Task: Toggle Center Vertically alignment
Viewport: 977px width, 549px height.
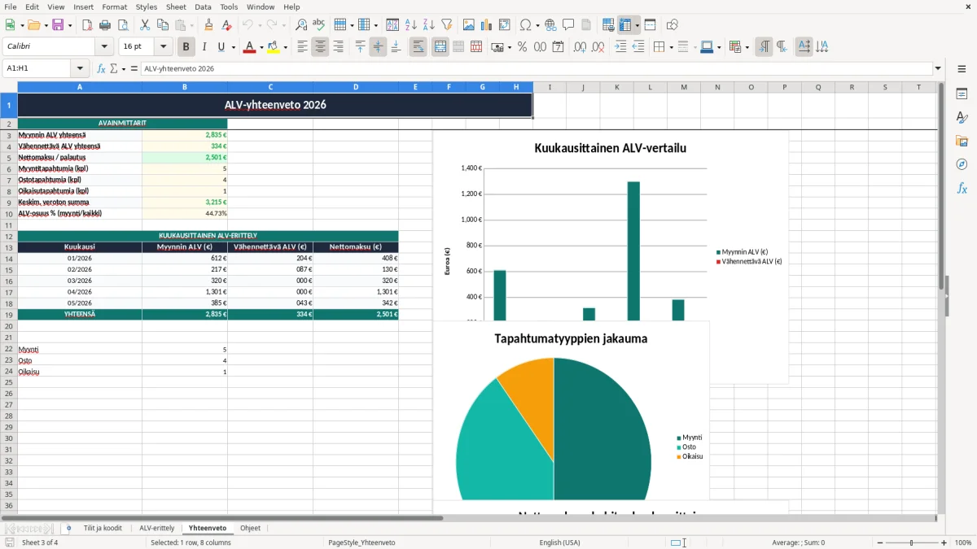Action: click(378, 47)
